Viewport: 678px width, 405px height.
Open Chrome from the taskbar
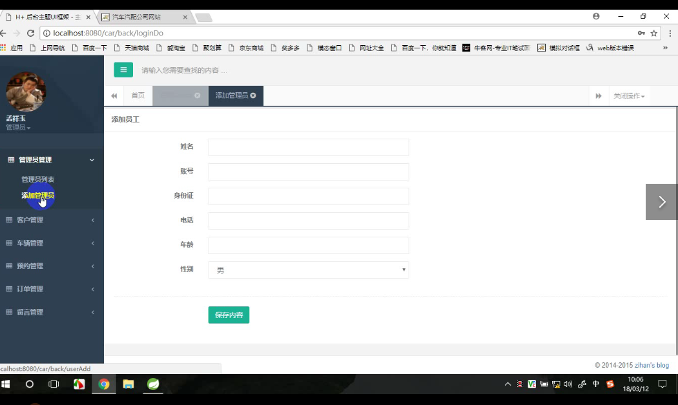(x=104, y=384)
